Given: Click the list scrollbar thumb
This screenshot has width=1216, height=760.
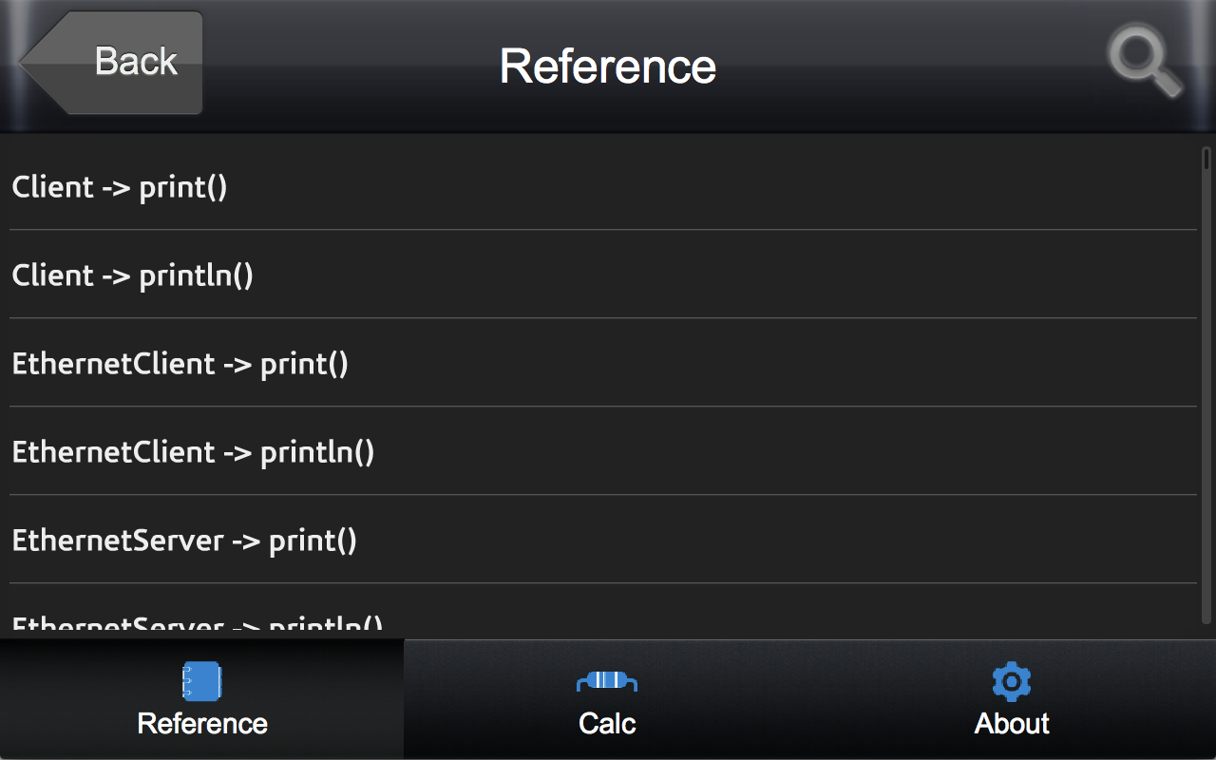Looking at the screenshot, I should coord(1206,158).
